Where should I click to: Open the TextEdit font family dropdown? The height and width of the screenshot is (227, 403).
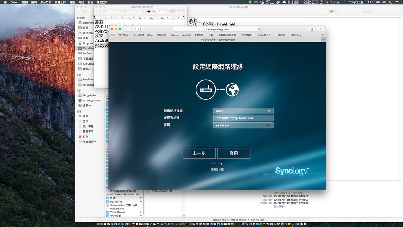[x=110, y=11]
